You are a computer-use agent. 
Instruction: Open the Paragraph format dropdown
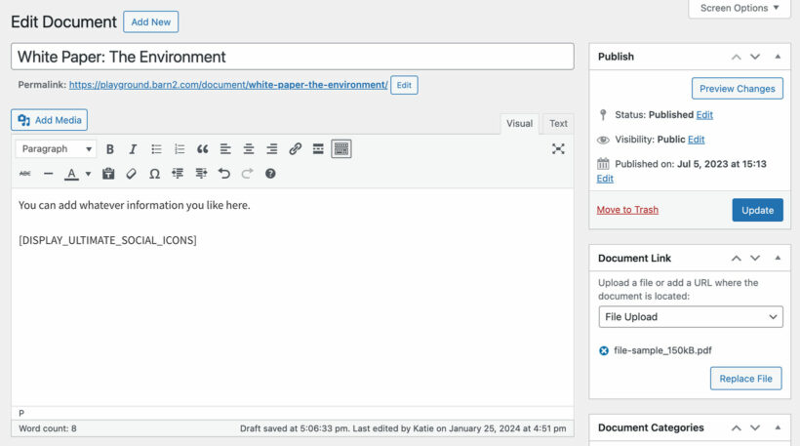point(56,149)
